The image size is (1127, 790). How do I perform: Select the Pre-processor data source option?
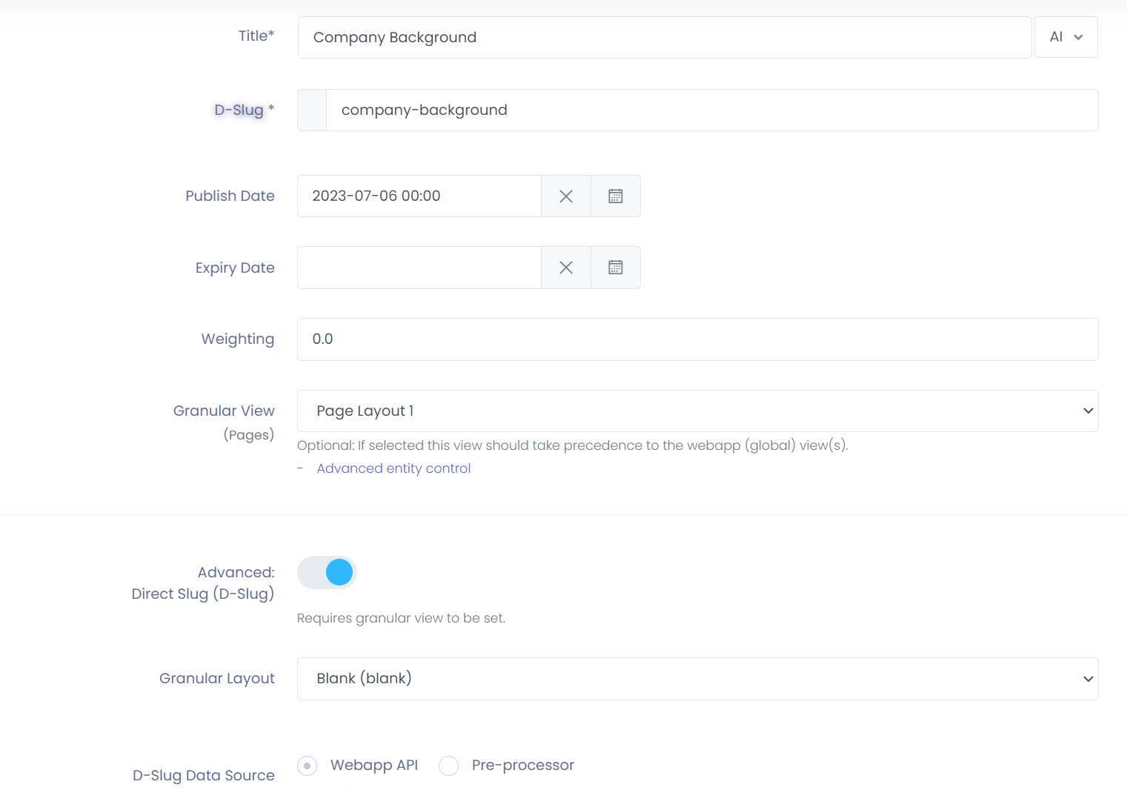click(448, 765)
